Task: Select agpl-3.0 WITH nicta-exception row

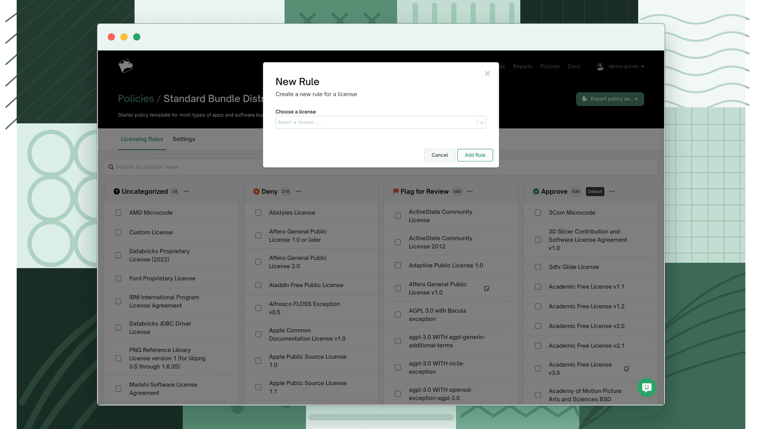Action: point(451,367)
